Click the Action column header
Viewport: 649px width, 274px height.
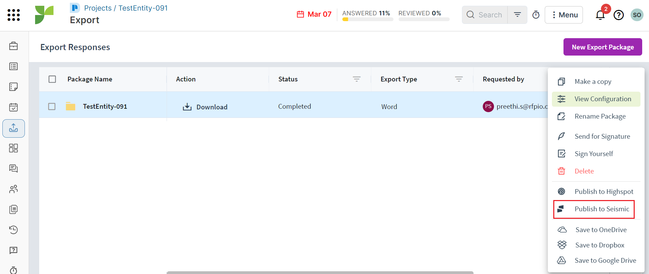click(186, 79)
